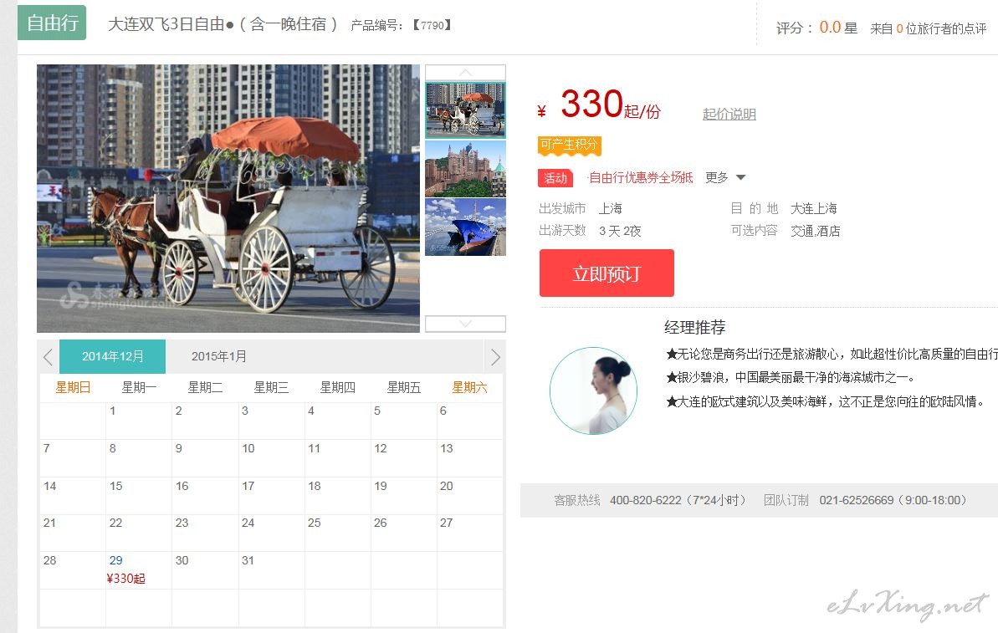Open the 起价说明 link
Viewport: 998px width, 633px height.
coord(729,114)
